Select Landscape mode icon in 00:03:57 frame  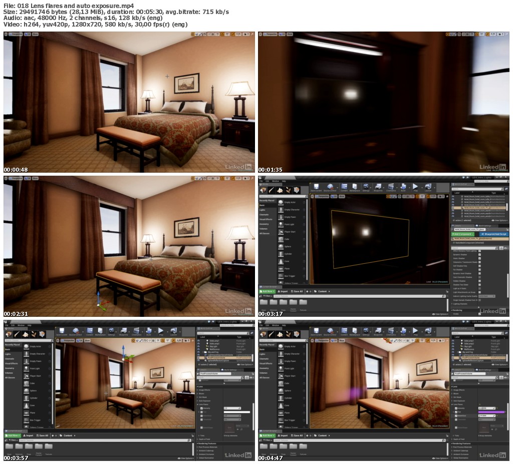pos(25,334)
